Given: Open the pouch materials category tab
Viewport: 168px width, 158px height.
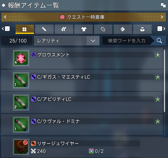Looking at the screenshot, I should click(142, 29).
